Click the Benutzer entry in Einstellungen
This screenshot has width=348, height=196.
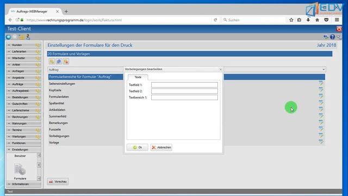click(x=20, y=156)
